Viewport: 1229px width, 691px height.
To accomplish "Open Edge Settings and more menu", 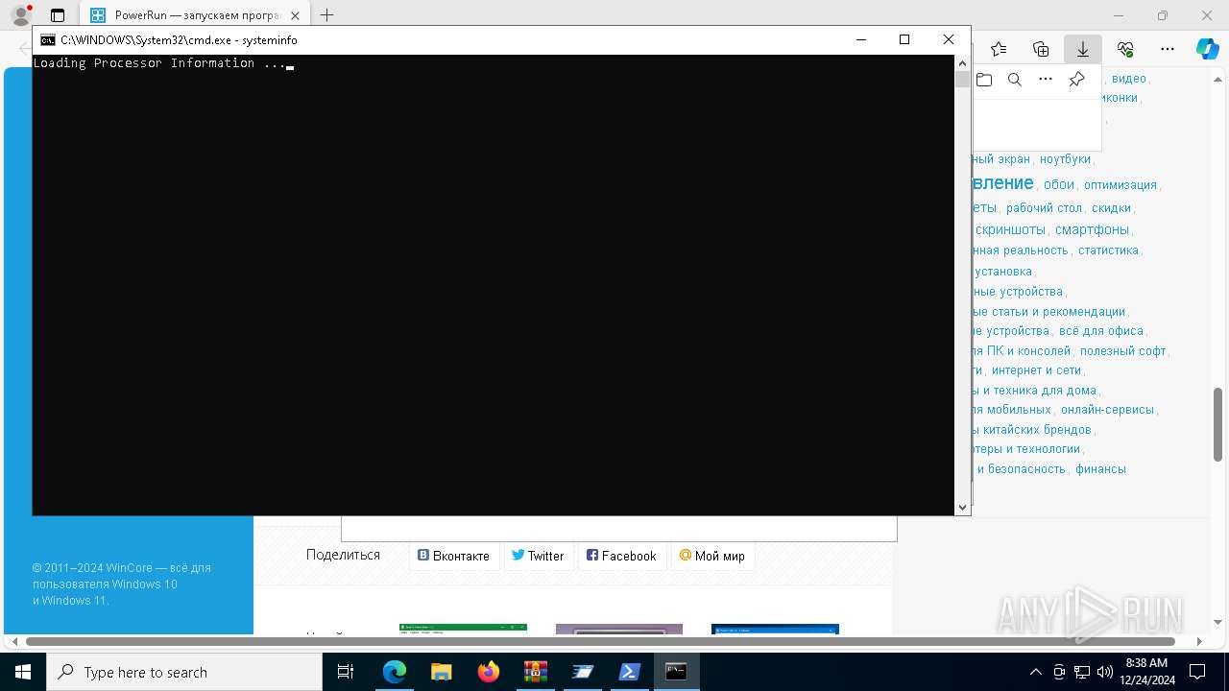I will pyautogui.click(x=1168, y=49).
